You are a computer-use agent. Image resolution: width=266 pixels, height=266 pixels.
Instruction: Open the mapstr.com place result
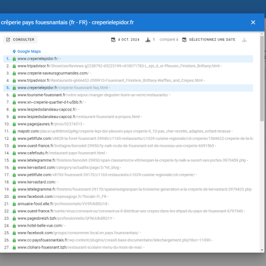pos(124,131)
